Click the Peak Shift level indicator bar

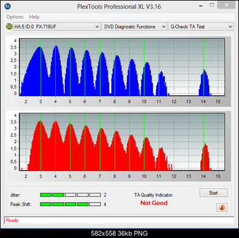70,204
